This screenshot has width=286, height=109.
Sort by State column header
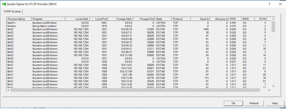(x=163, y=19)
